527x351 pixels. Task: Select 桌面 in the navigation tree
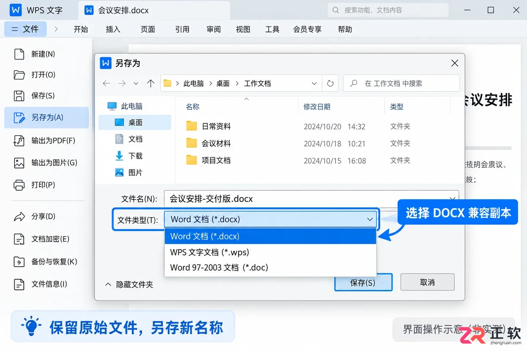[x=135, y=122]
